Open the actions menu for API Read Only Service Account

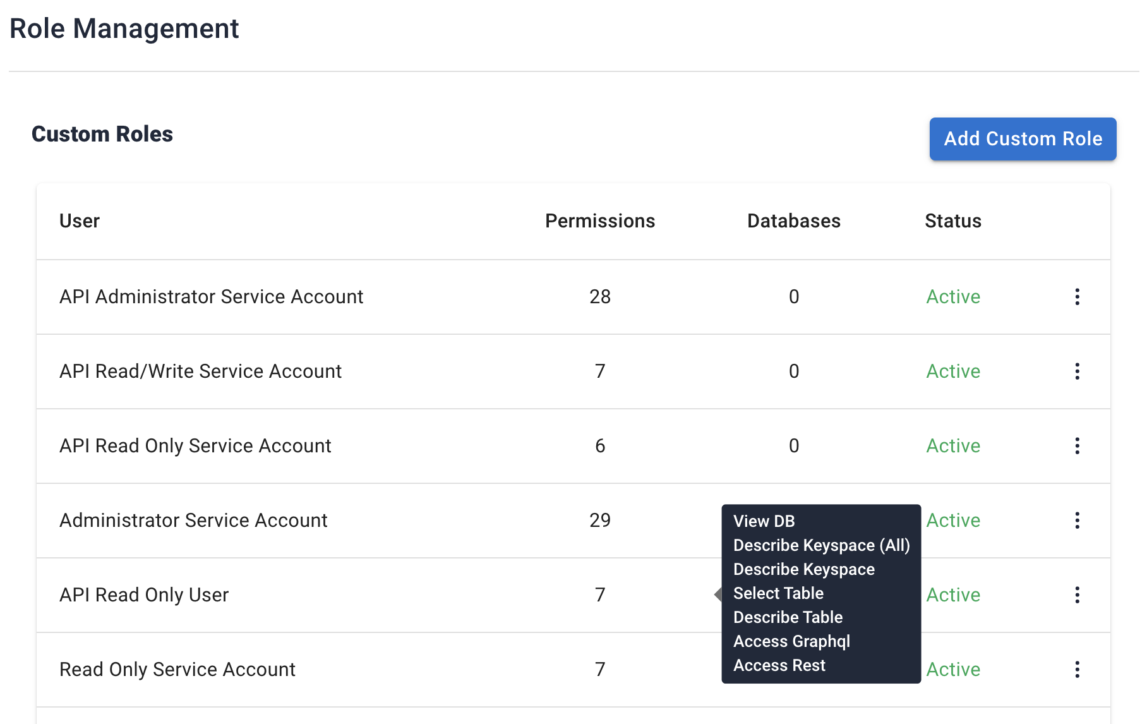pos(1077,446)
